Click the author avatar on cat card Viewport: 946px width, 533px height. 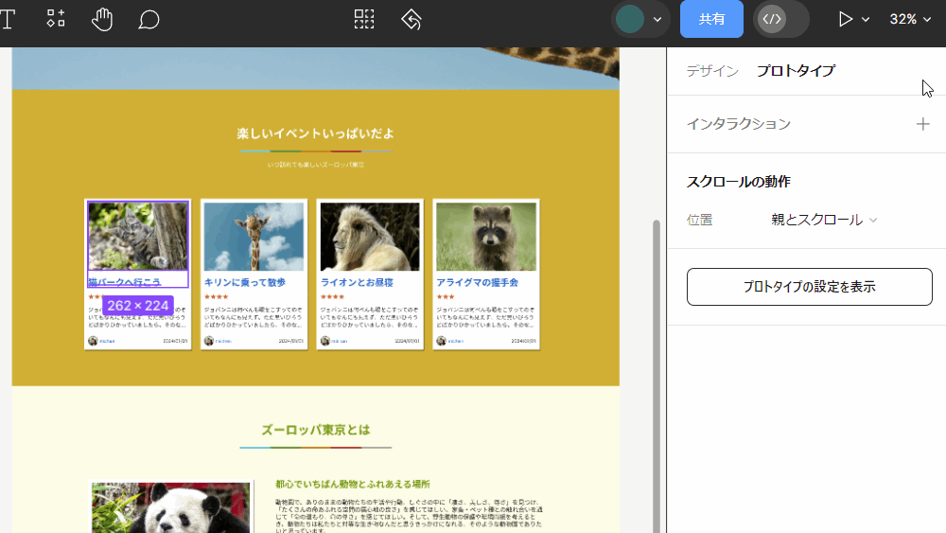[93, 341]
